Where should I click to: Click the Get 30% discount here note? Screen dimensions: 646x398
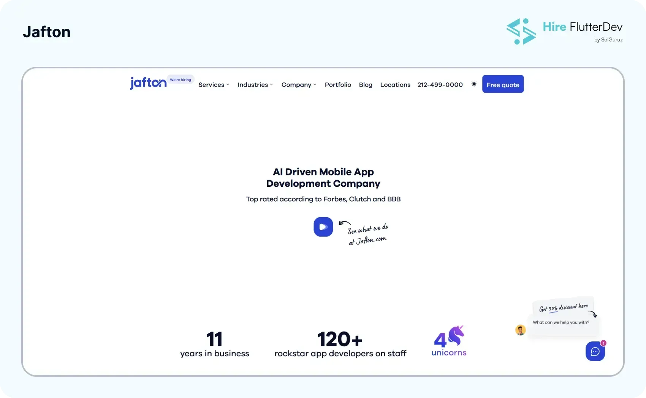pos(564,308)
